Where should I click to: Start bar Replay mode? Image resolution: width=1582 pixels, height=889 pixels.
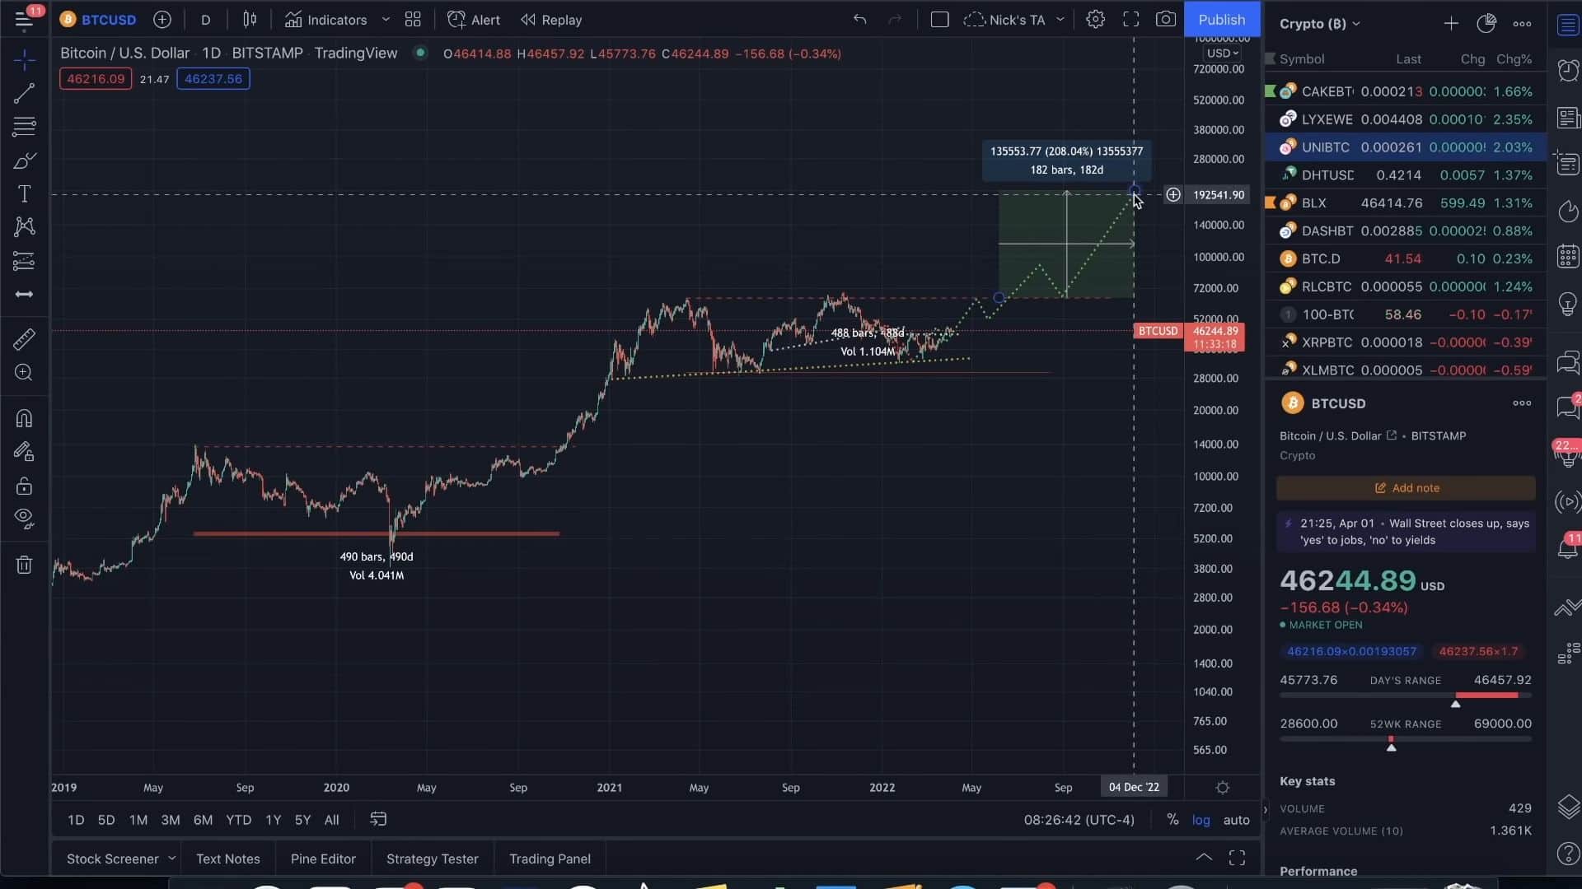[x=551, y=20]
